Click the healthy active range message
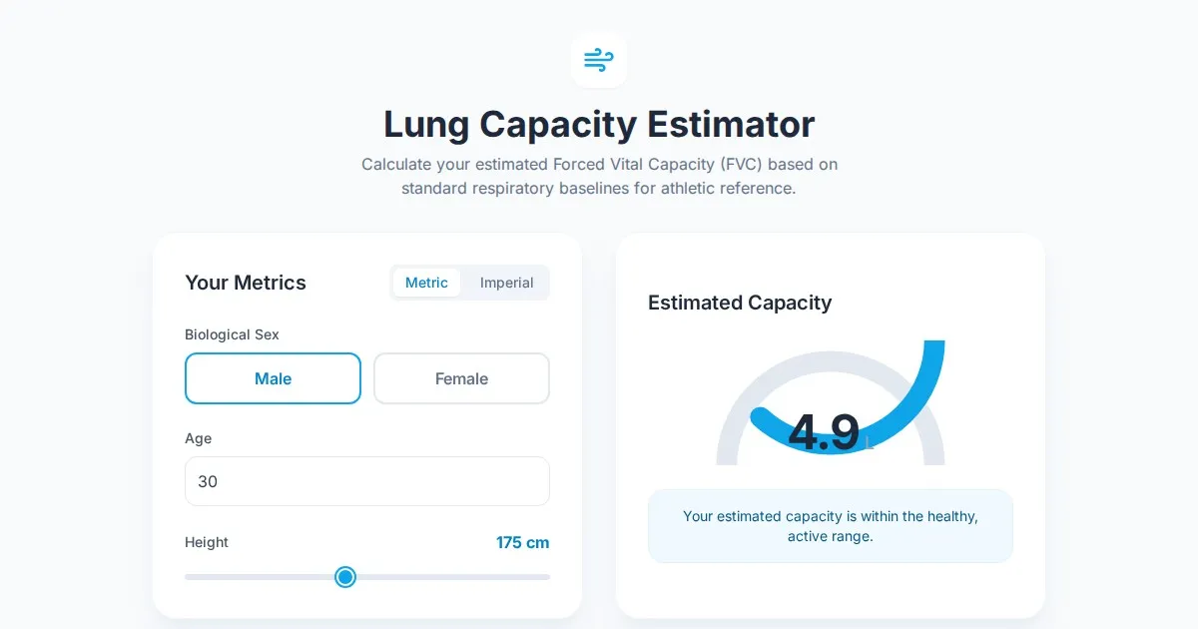This screenshot has height=629, width=1198. click(x=830, y=526)
